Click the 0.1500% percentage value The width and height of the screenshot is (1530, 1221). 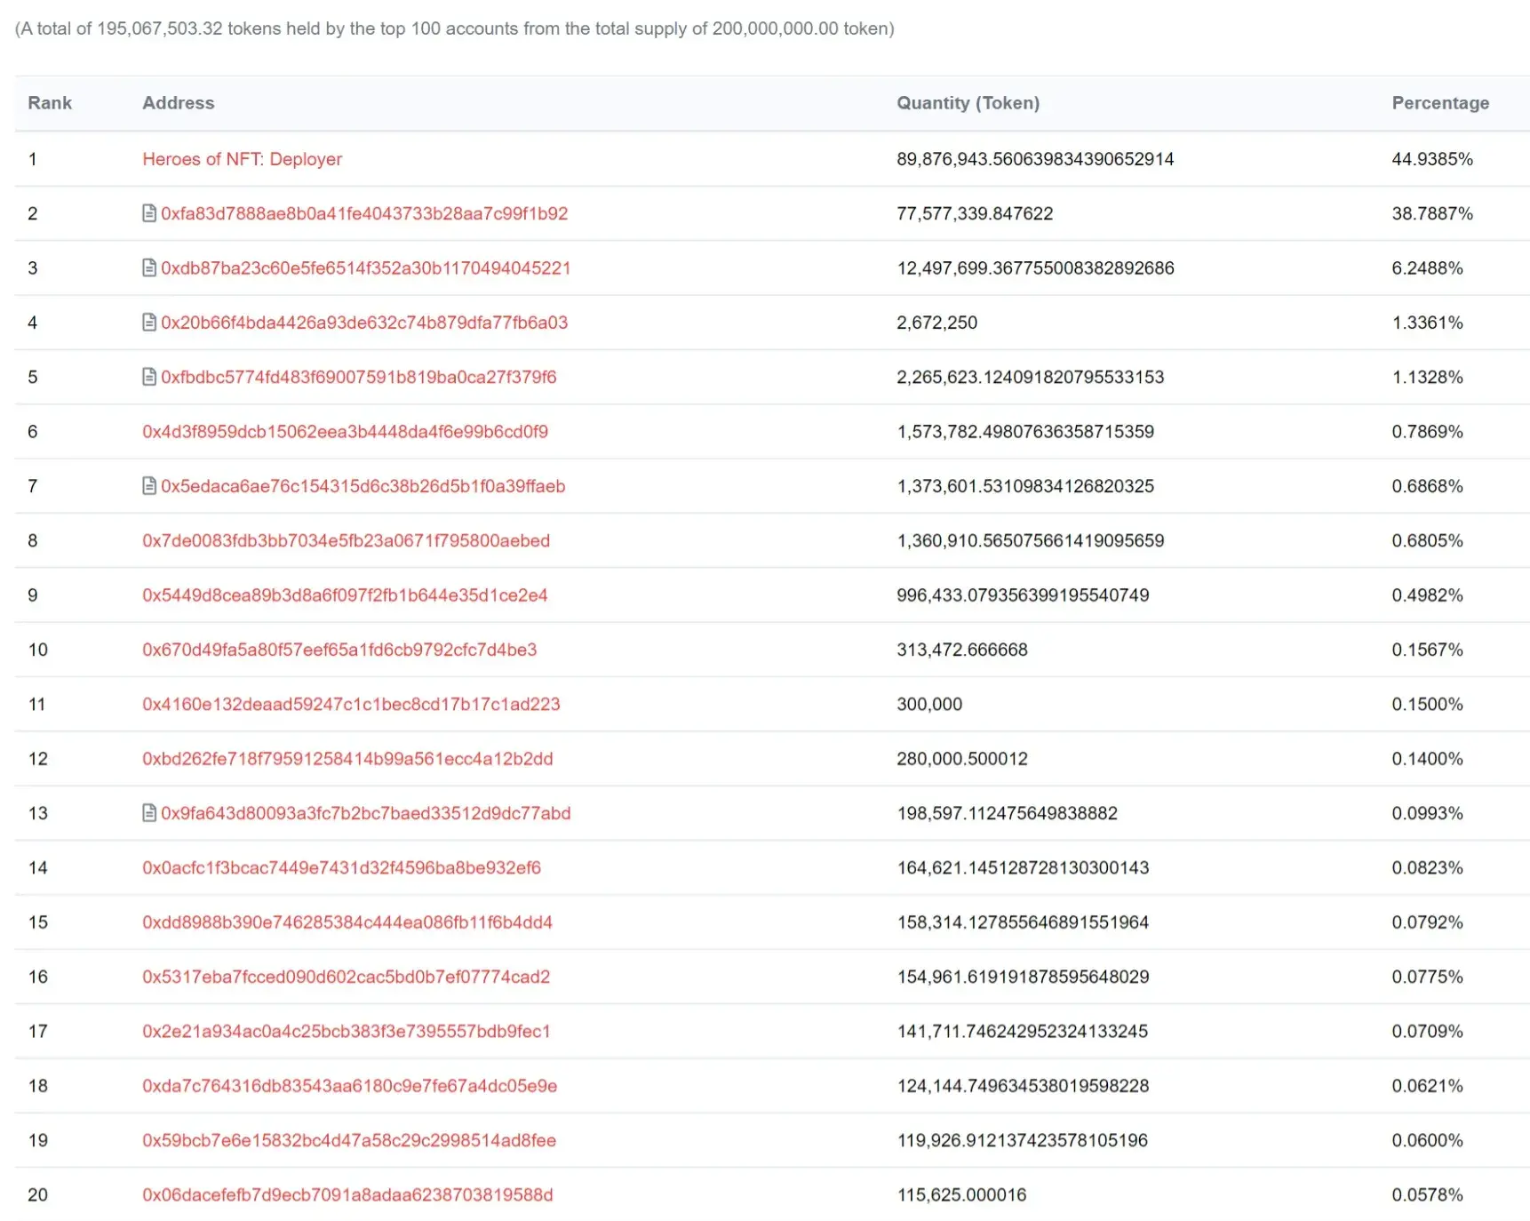point(1427,704)
